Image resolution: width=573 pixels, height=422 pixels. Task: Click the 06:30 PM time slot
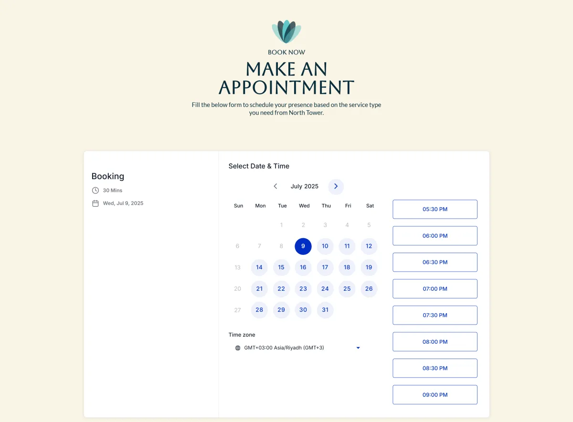click(x=435, y=262)
